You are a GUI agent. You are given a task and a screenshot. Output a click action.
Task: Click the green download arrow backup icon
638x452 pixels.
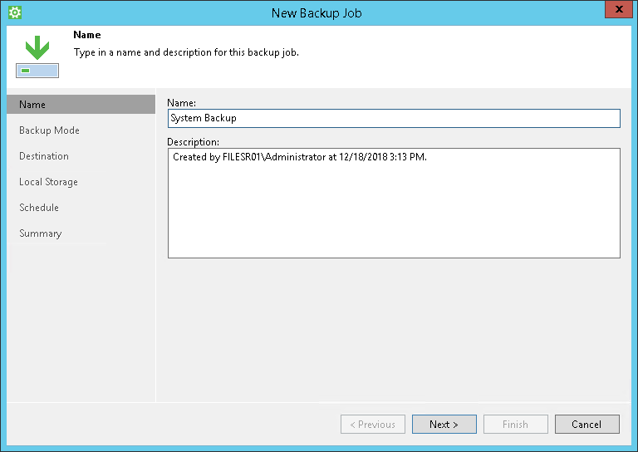[x=37, y=56]
